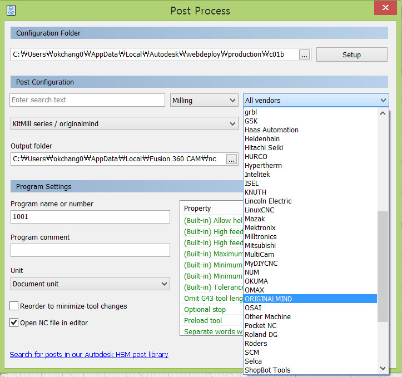Choose Haas Automation vendor
Viewport: 402px width, 377px height.
coord(310,130)
